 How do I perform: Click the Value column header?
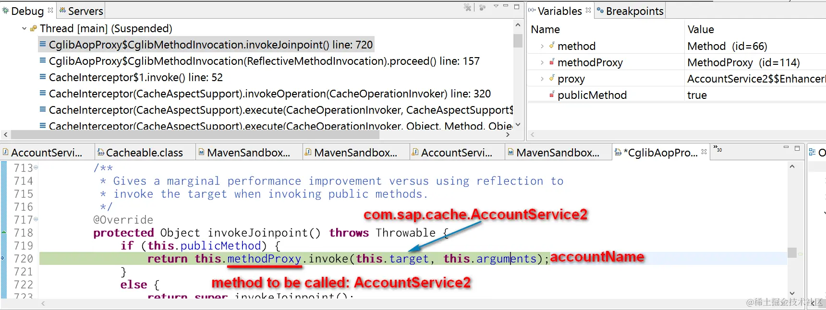701,30
